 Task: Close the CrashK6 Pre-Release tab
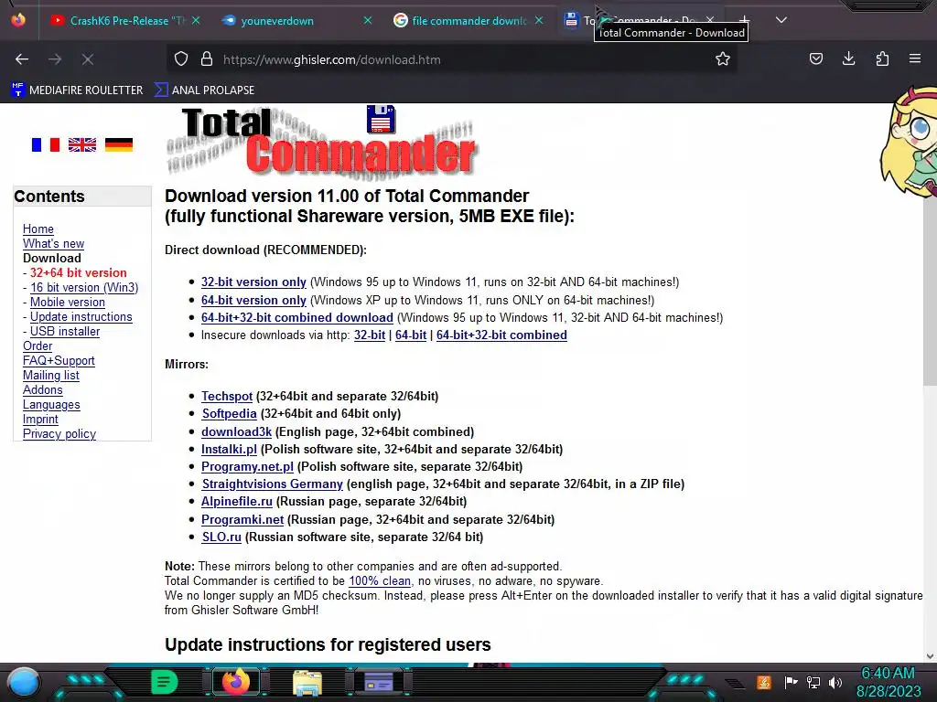point(196,20)
